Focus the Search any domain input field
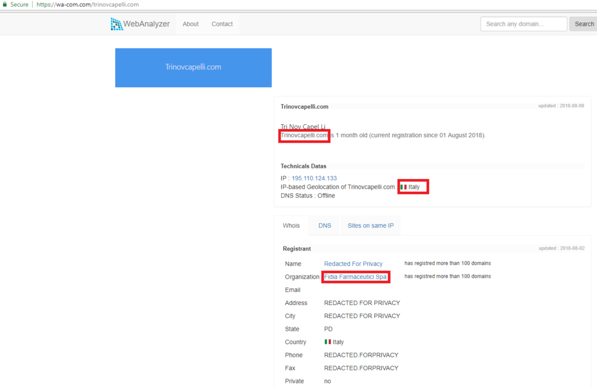Image resolution: width=597 pixels, height=388 pixels. pos(524,24)
